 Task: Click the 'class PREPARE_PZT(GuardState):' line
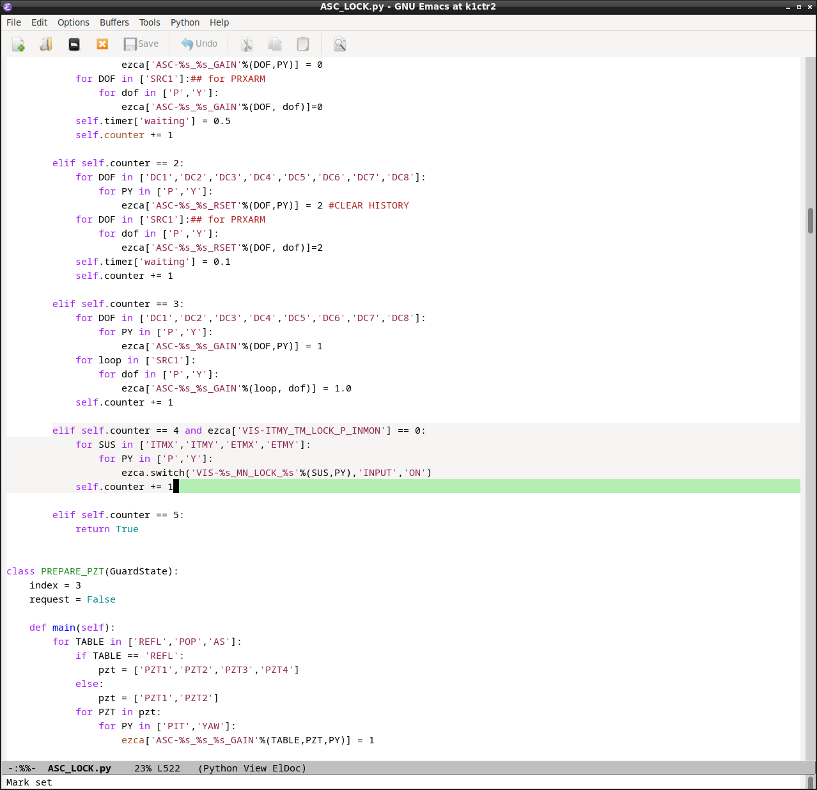[93, 571]
